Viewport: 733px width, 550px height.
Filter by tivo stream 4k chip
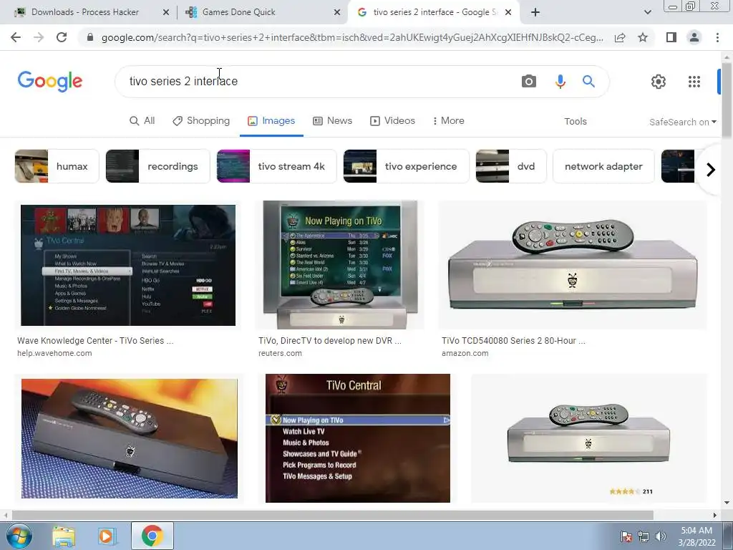(x=277, y=166)
